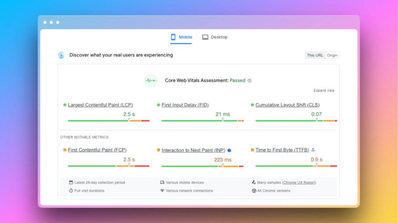The height and width of the screenshot is (223, 398).
Task: Open Interaction to Next Paint (INP) link
Action: pos(193,150)
